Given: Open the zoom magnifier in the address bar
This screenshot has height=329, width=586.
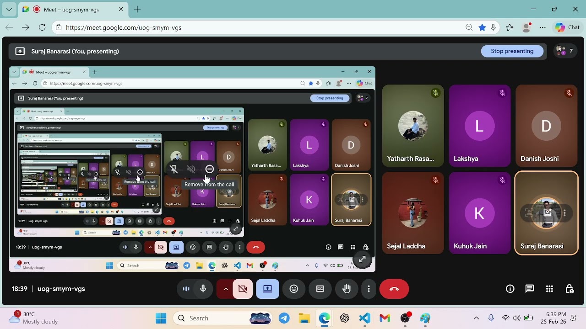Looking at the screenshot, I should [469, 27].
